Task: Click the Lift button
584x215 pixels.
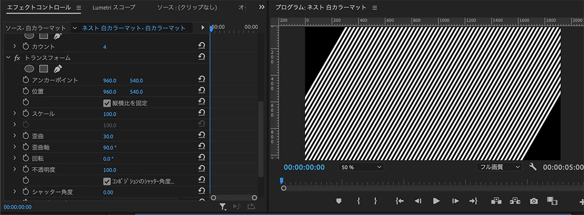Action: pyautogui.click(x=496, y=201)
